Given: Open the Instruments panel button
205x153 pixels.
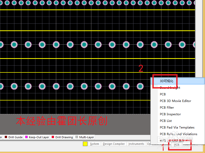Looking at the screenshot, I should pyautogui.click(x=136, y=144).
